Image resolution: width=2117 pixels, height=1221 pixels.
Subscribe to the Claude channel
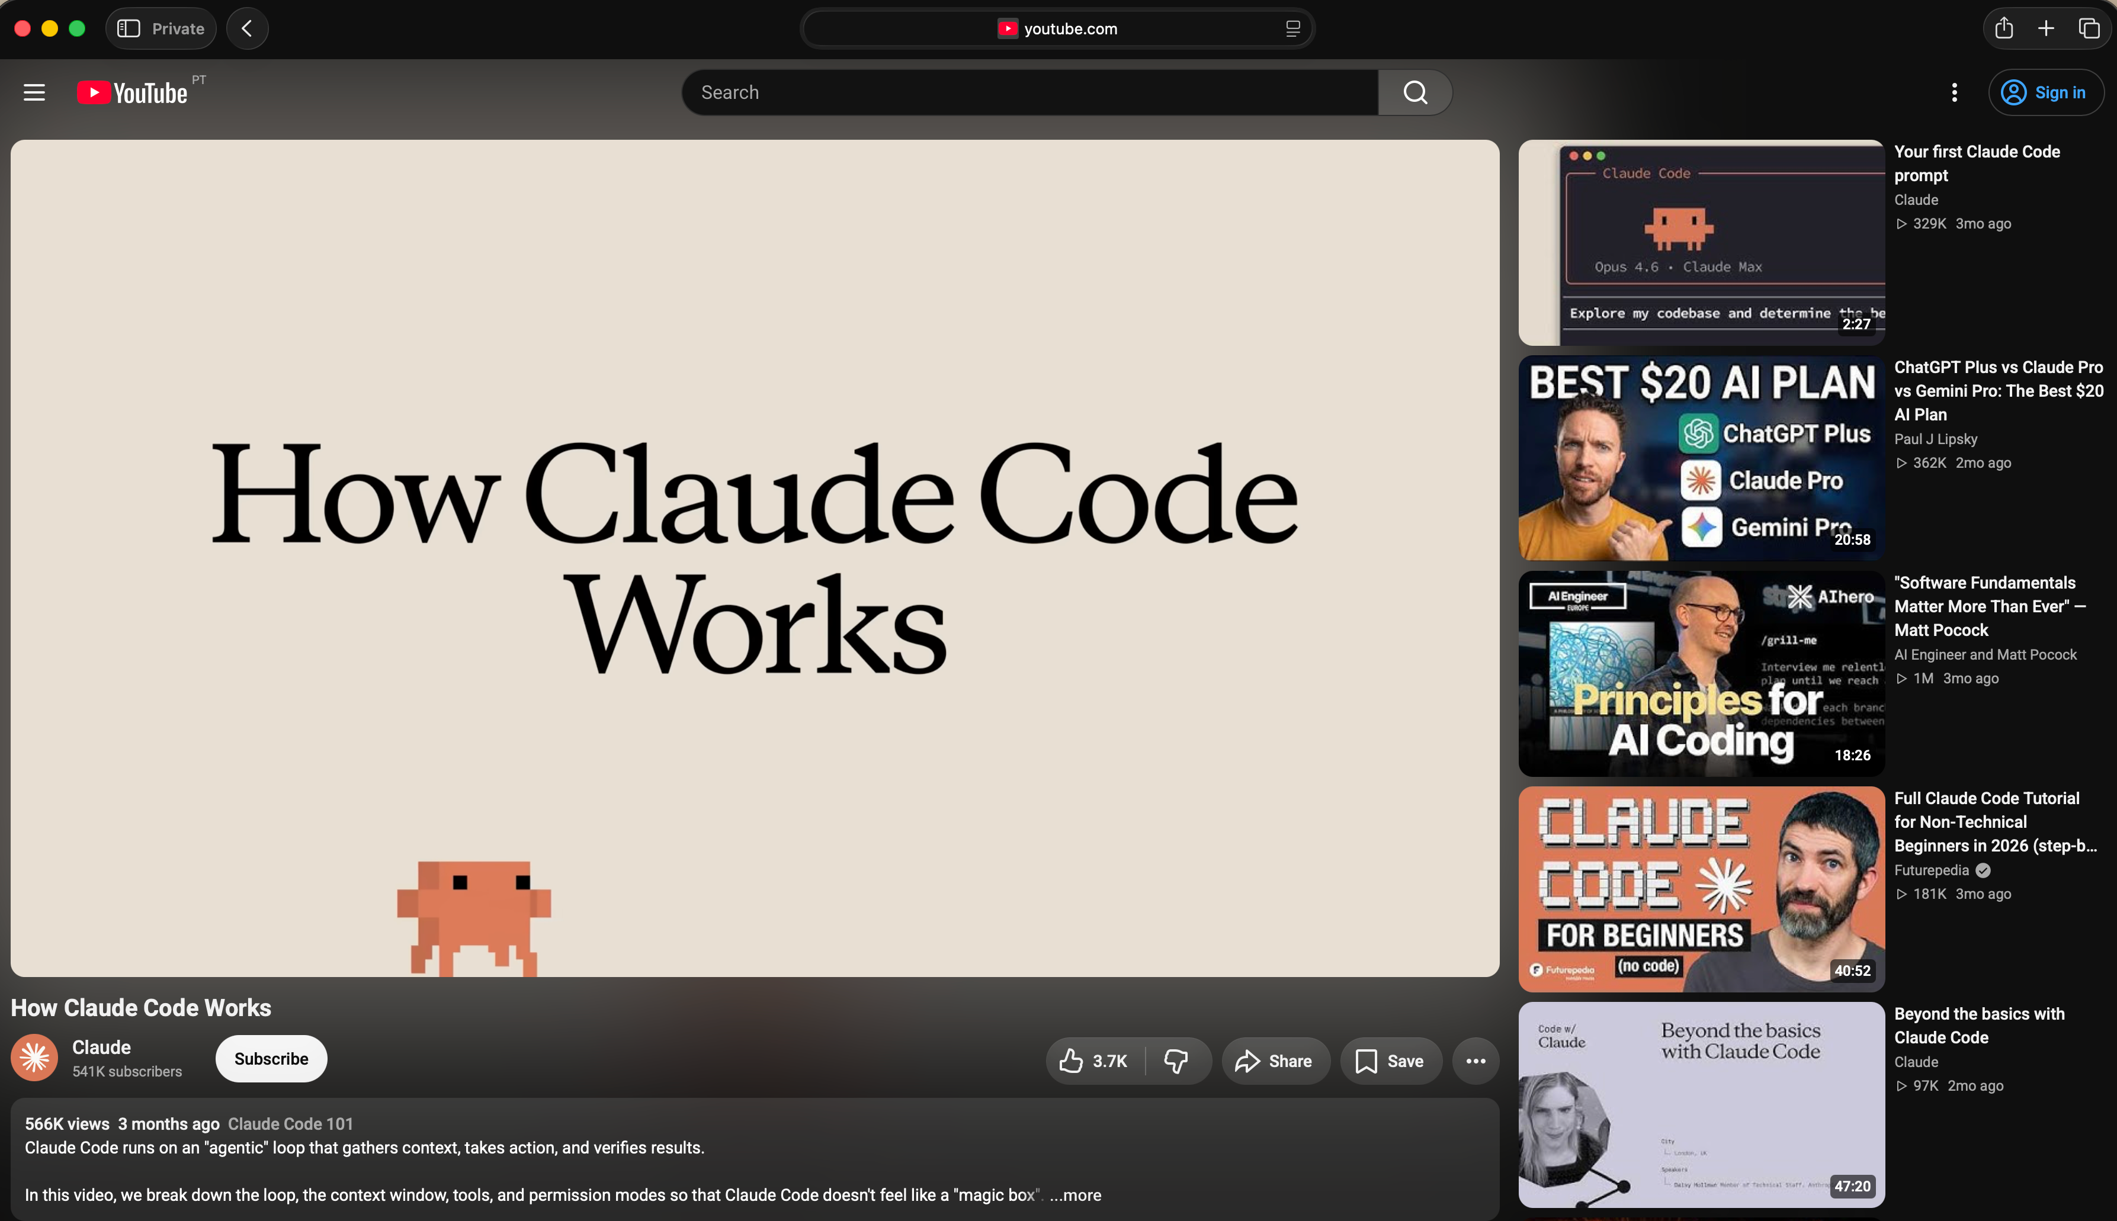pyautogui.click(x=271, y=1058)
